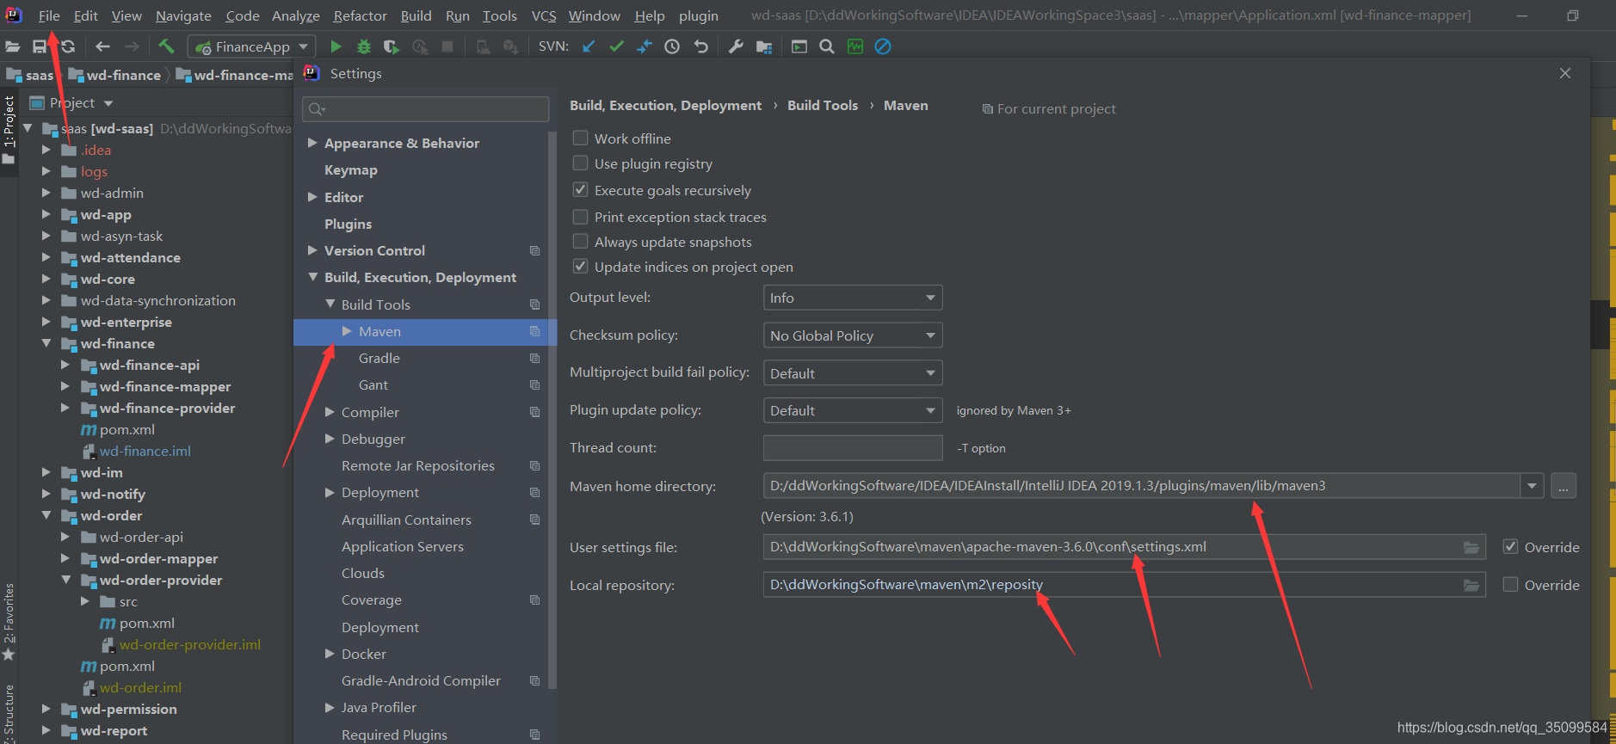Expand the Editor settings node
The image size is (1616, 744).
coord(312,197)
